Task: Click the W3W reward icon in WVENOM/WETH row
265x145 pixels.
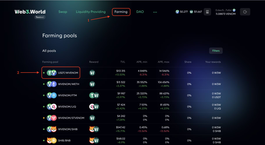Action: click(x=92, y=84)
